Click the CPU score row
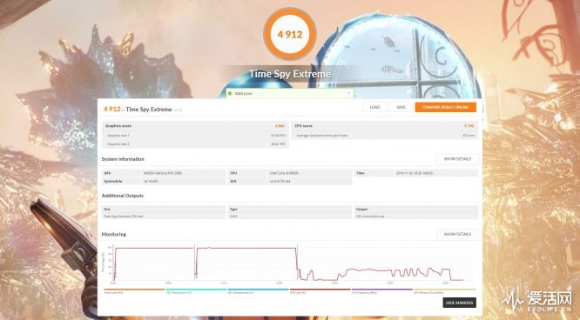This screenshot has width=580, height=320. [385, 126]
